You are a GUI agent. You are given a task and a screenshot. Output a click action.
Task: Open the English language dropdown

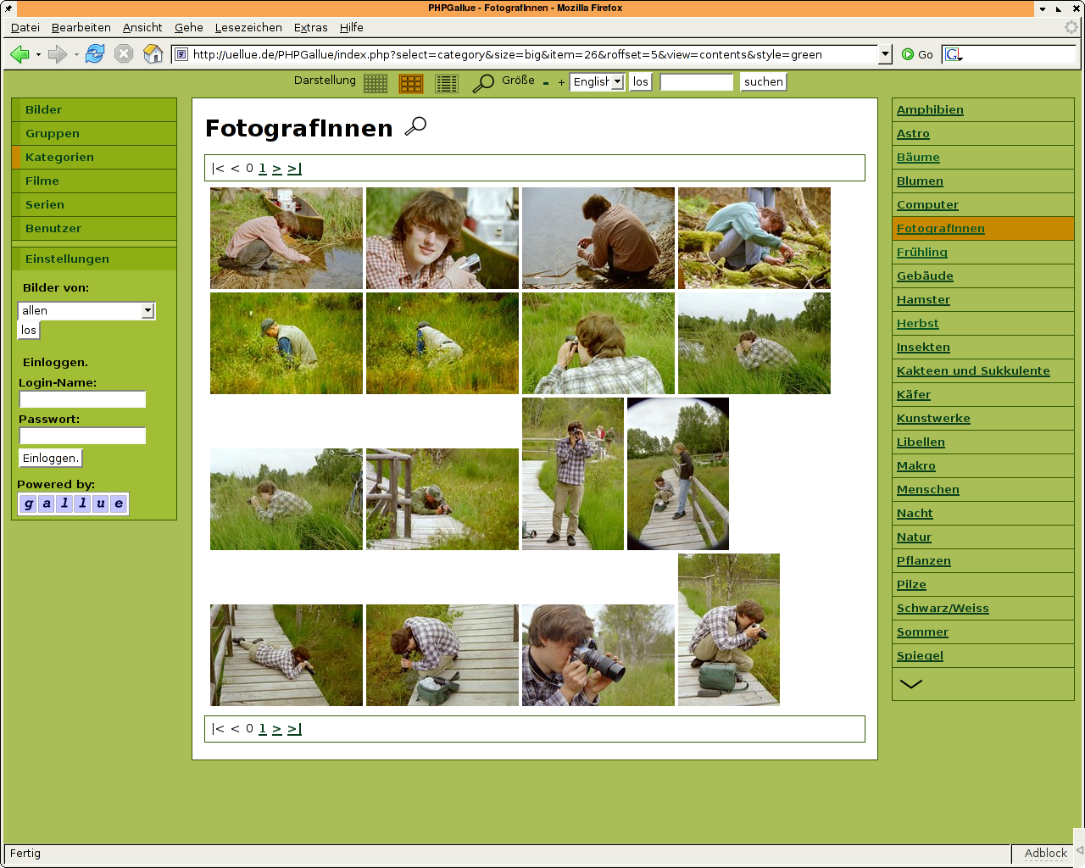pos(598,81)
